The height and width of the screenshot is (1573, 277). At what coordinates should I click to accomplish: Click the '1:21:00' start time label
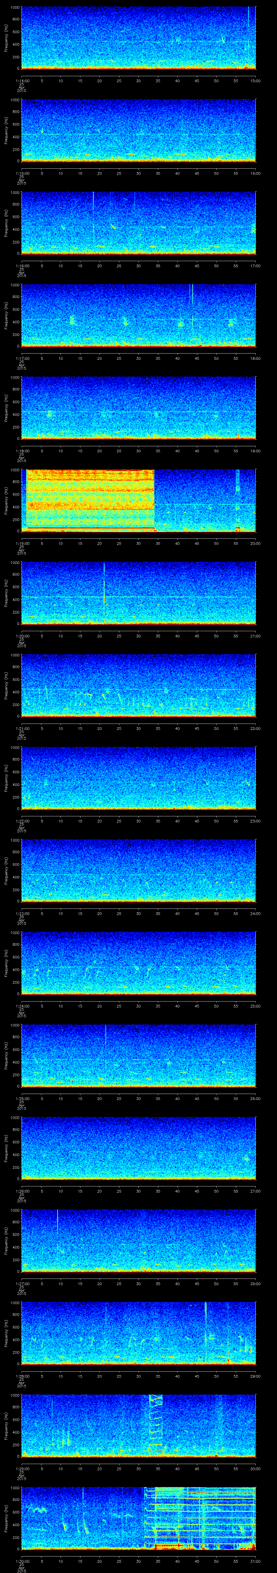pos(22,728)
